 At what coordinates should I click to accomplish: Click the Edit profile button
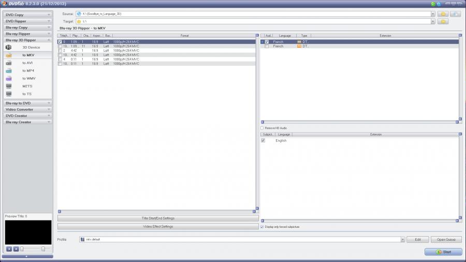pyautogui.click(x=417, y=239)
